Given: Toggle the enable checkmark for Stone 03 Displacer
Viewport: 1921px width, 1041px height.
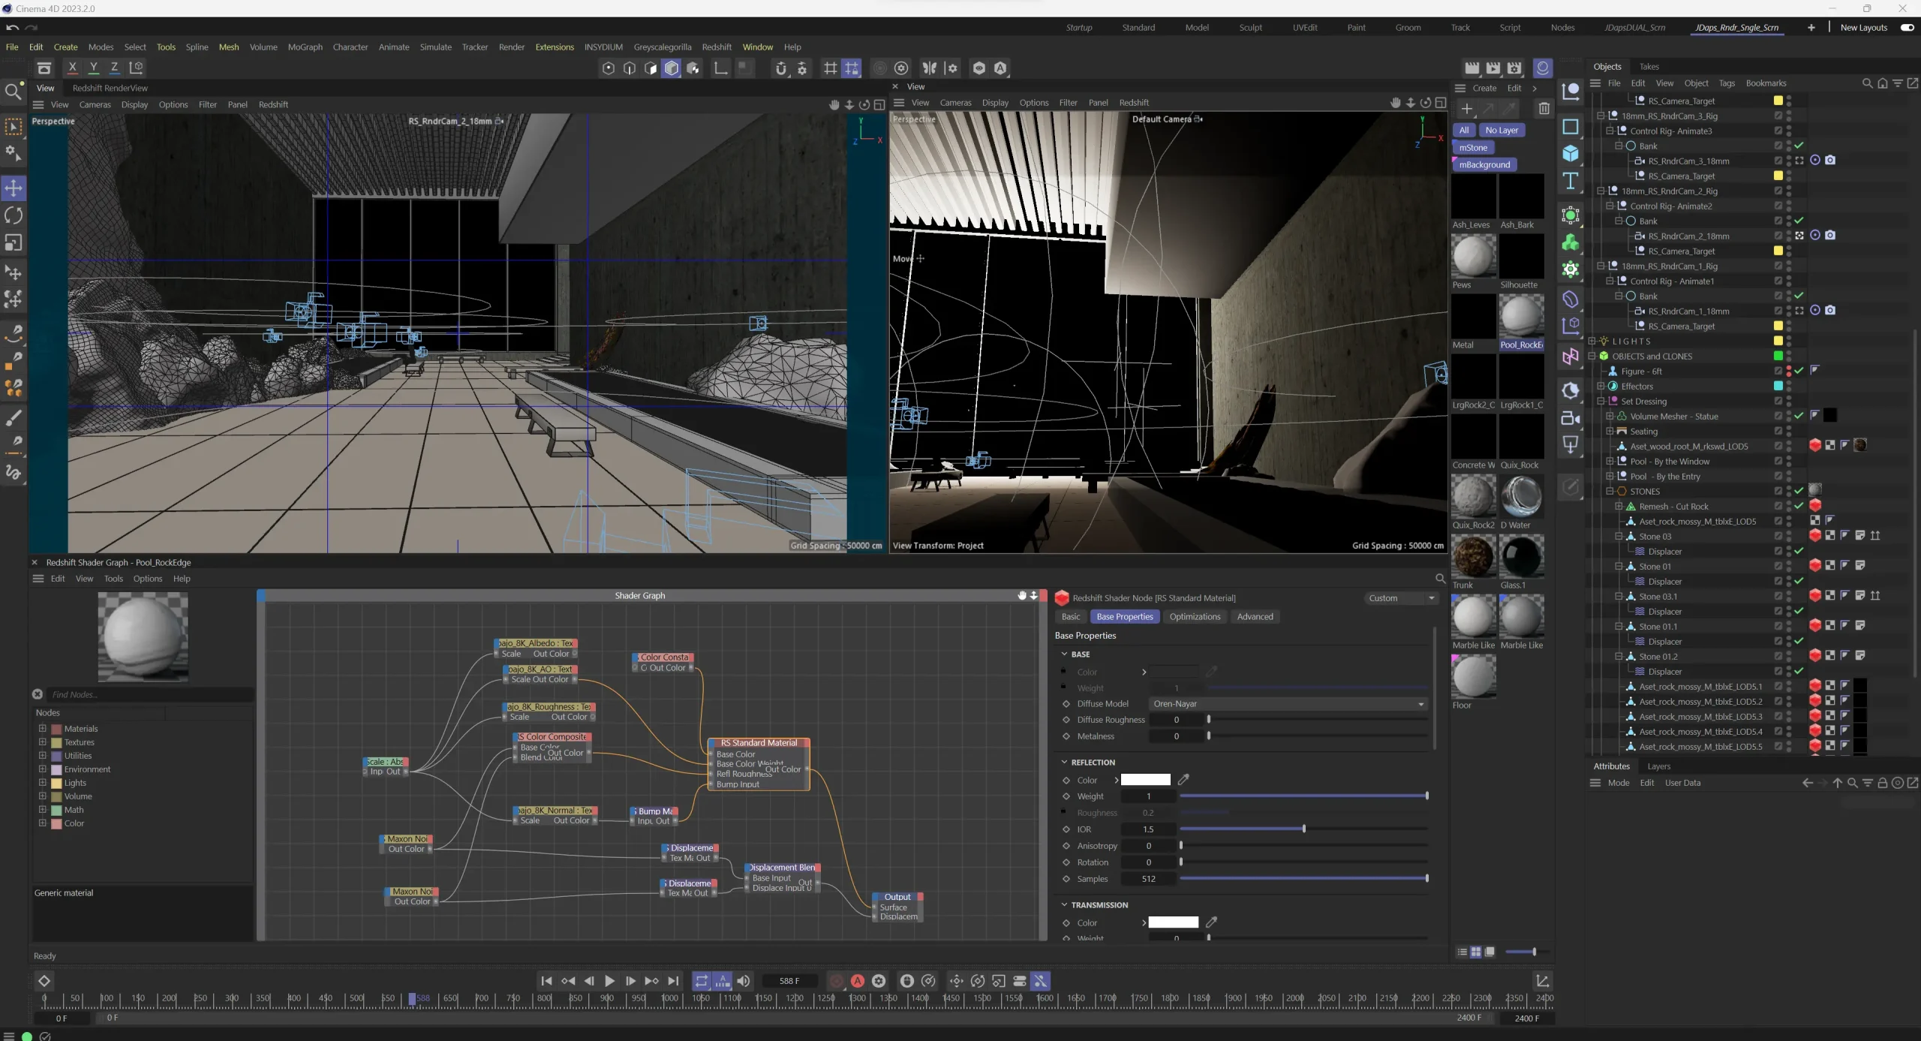Looking at the screenshot, I should [1799, 551].
